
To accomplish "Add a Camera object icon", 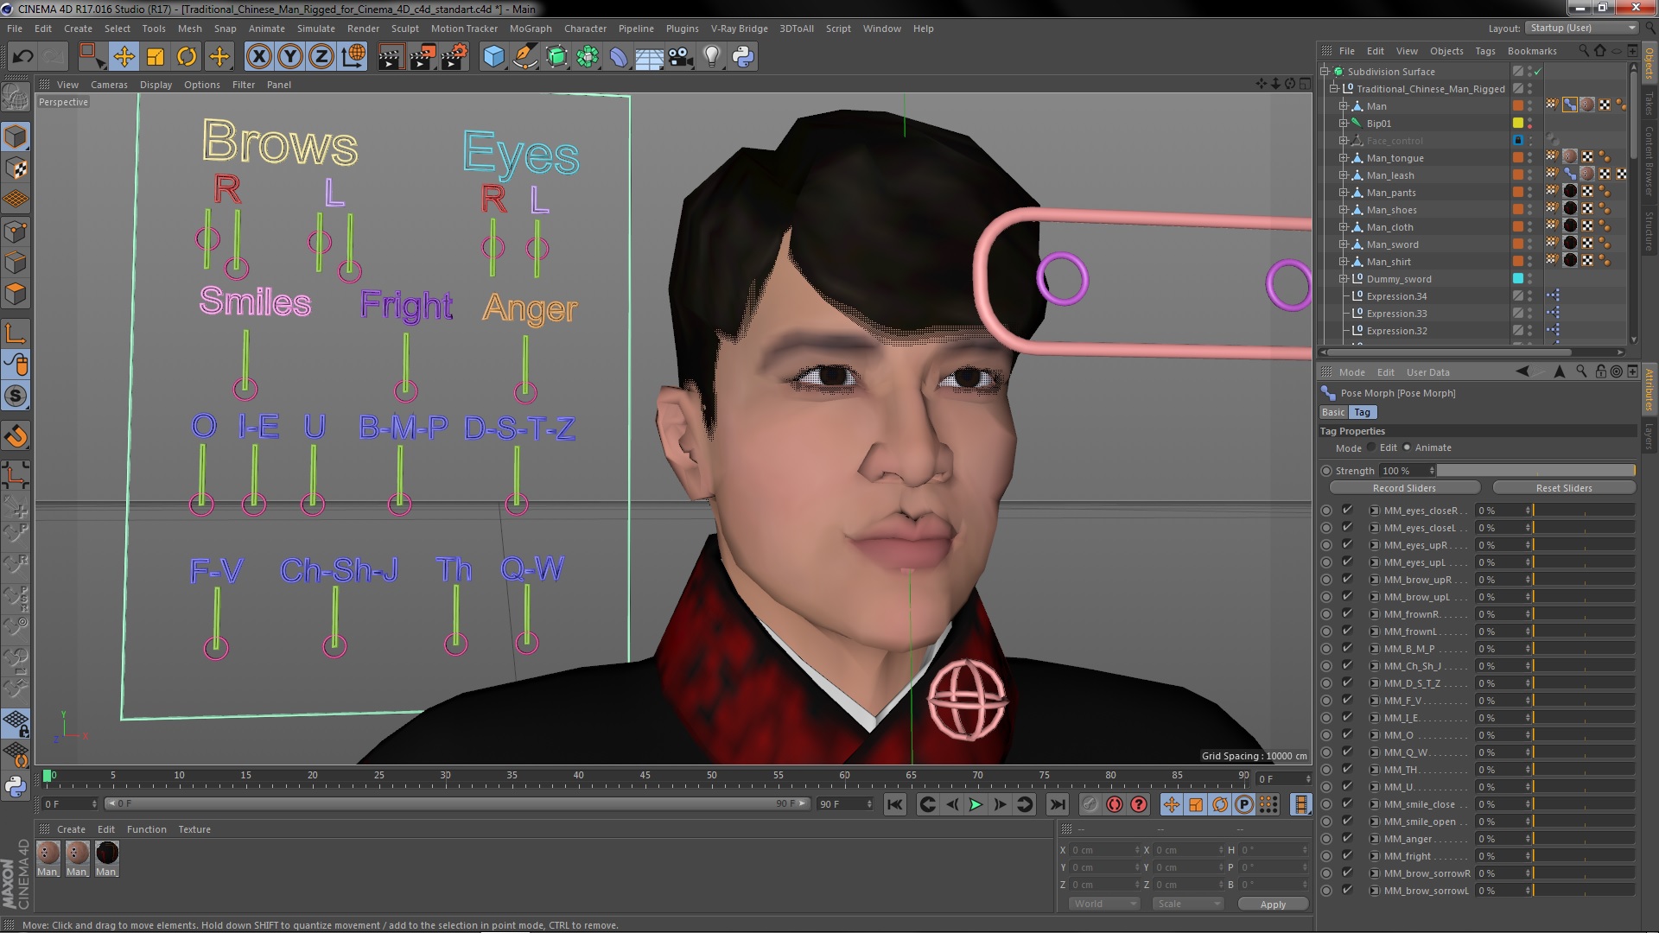I will pyautogui.click(x=680, y=57).
